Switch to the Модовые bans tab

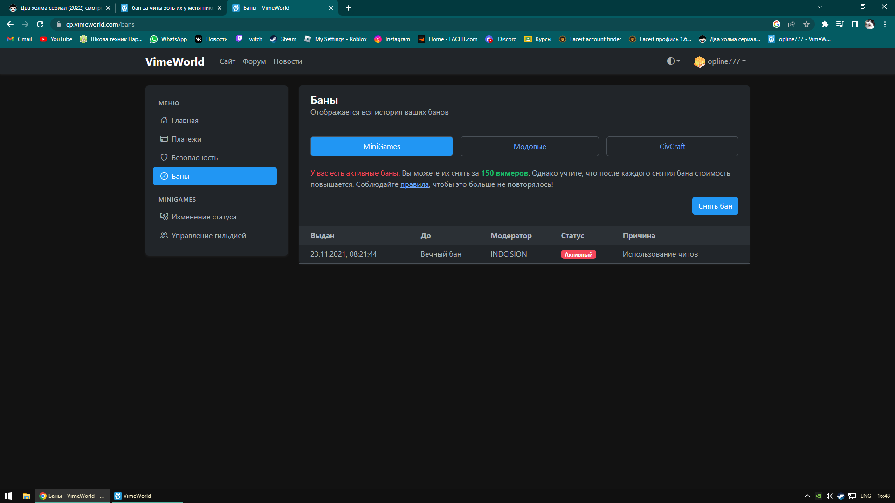coord(530,146)
